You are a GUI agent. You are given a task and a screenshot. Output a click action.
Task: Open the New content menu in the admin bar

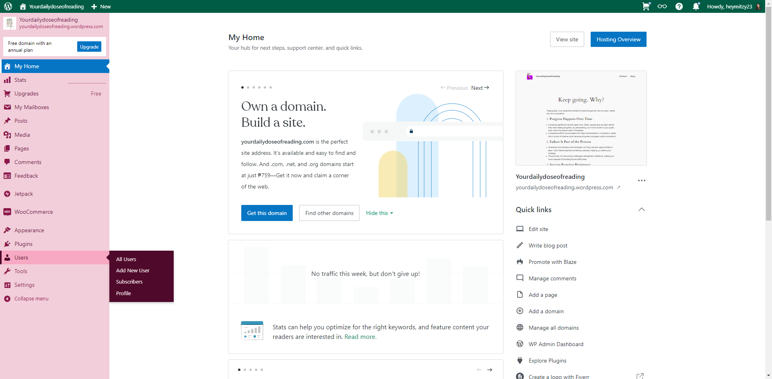pyautogui.click(x=101, y=6)
